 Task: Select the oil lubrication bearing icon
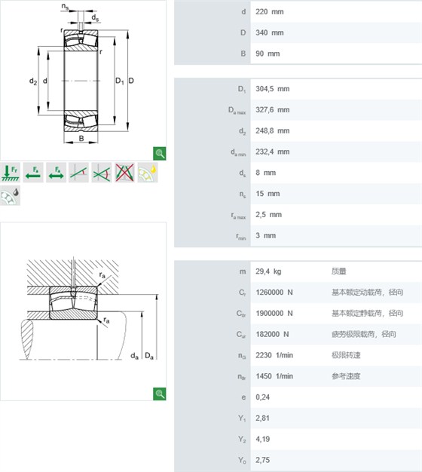148,173
